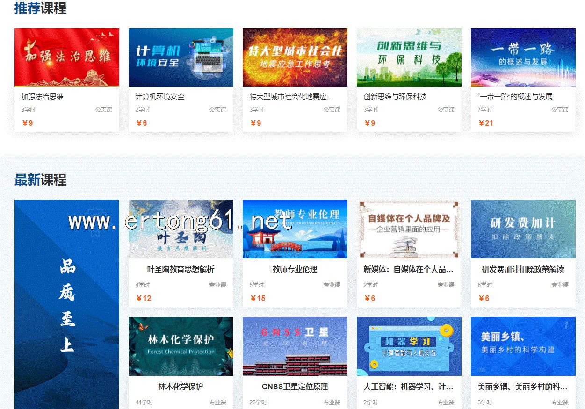585x409 pixels.
Task: Open the 加强法治思维 course thumbnail
Action: (66, 57)
